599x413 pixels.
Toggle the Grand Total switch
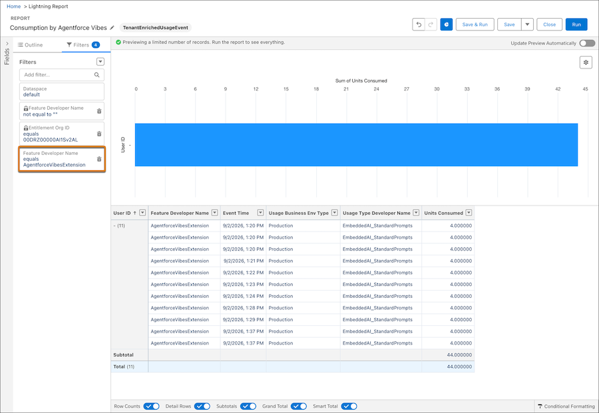pos(299,406)
